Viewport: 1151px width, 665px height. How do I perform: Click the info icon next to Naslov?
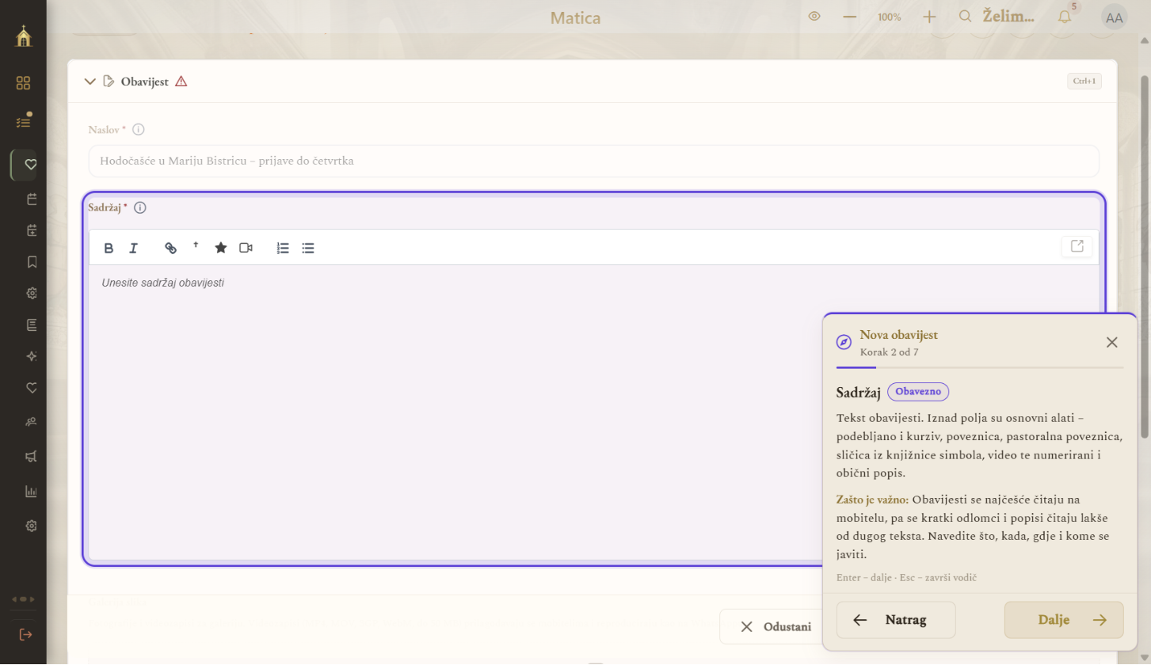[139, 129]
